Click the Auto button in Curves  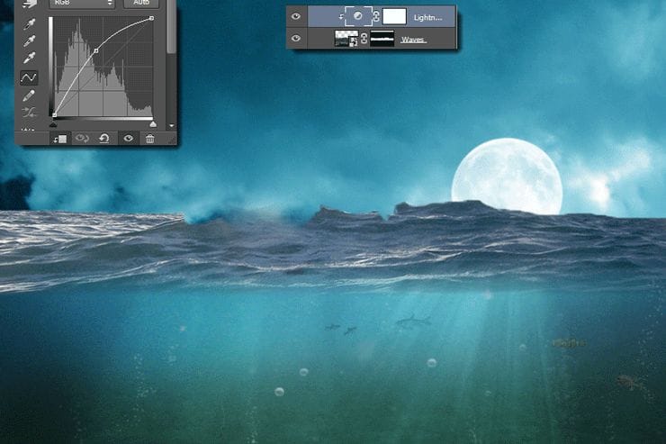[141, 4]
